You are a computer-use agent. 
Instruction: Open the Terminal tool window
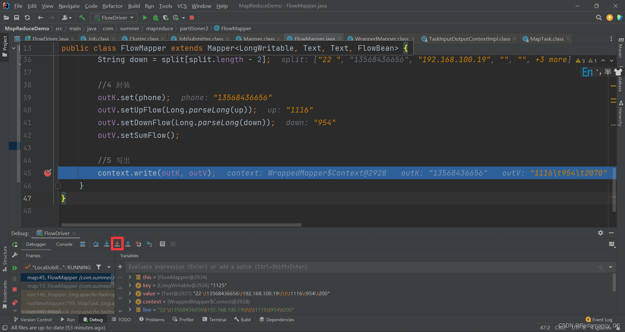coord(214,320)
